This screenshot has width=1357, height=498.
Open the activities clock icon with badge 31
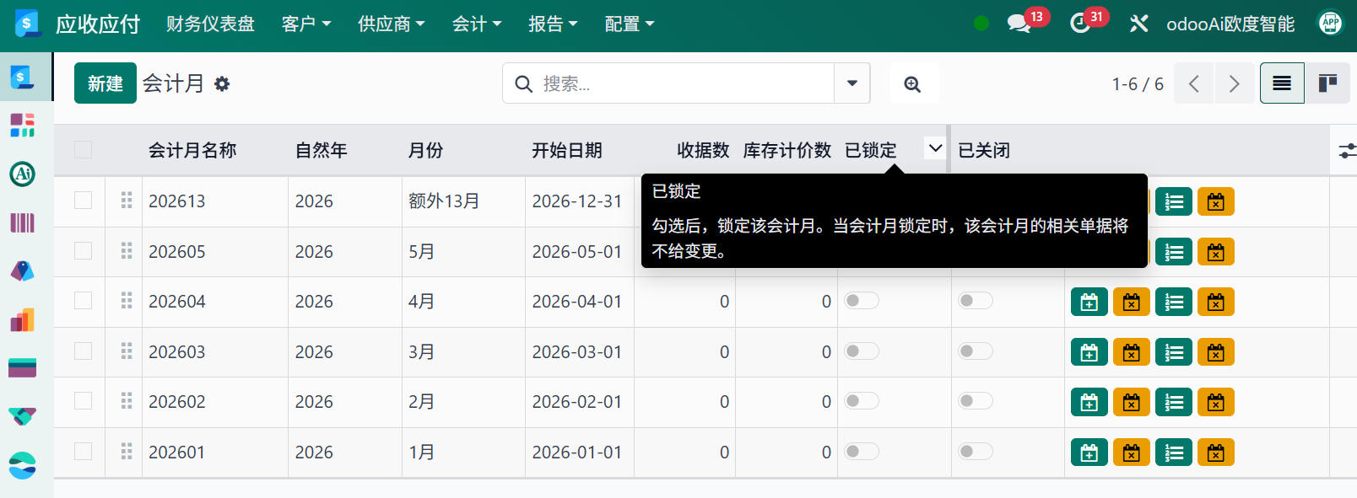tap(1080, 24)
